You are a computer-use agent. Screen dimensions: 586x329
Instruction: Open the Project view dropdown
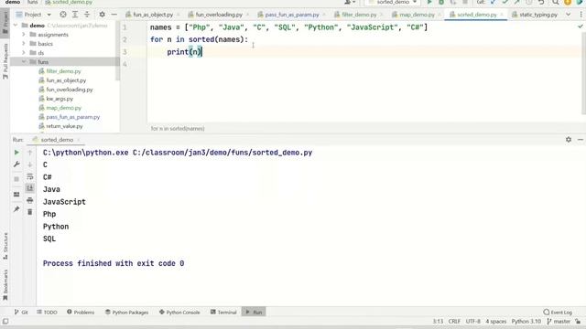(33, 15)
